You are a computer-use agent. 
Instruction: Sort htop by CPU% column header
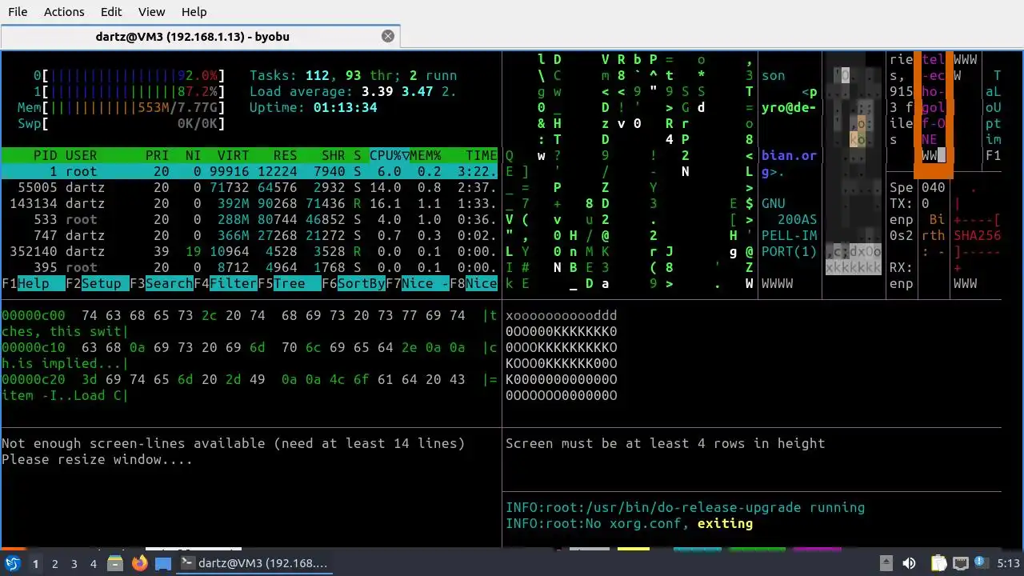tap(389, 155)
